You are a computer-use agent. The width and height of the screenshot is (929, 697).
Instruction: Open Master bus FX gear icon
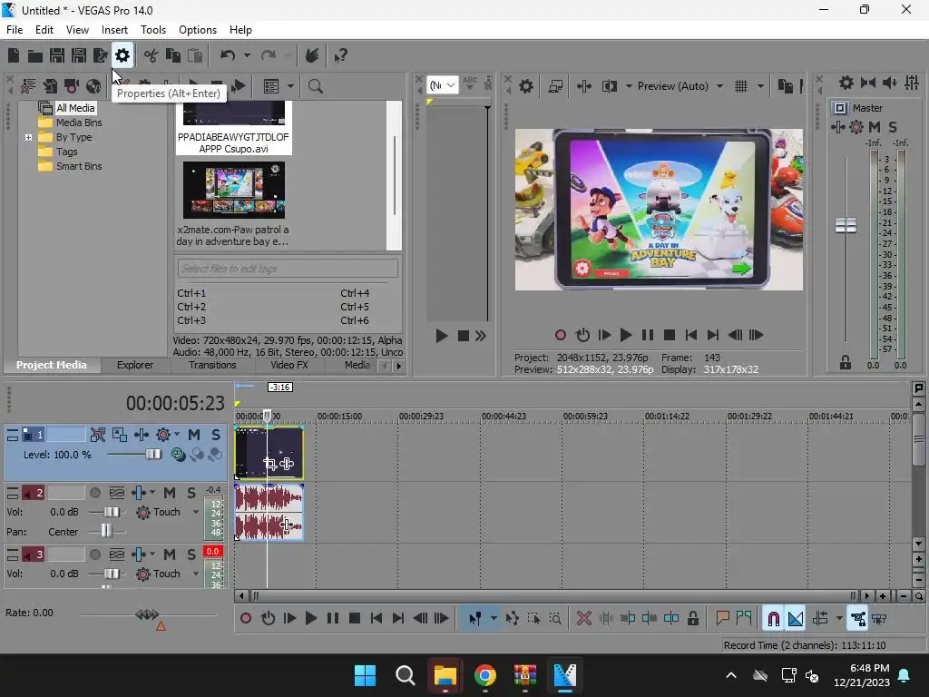pyautogui.click(x=856, y=127)
